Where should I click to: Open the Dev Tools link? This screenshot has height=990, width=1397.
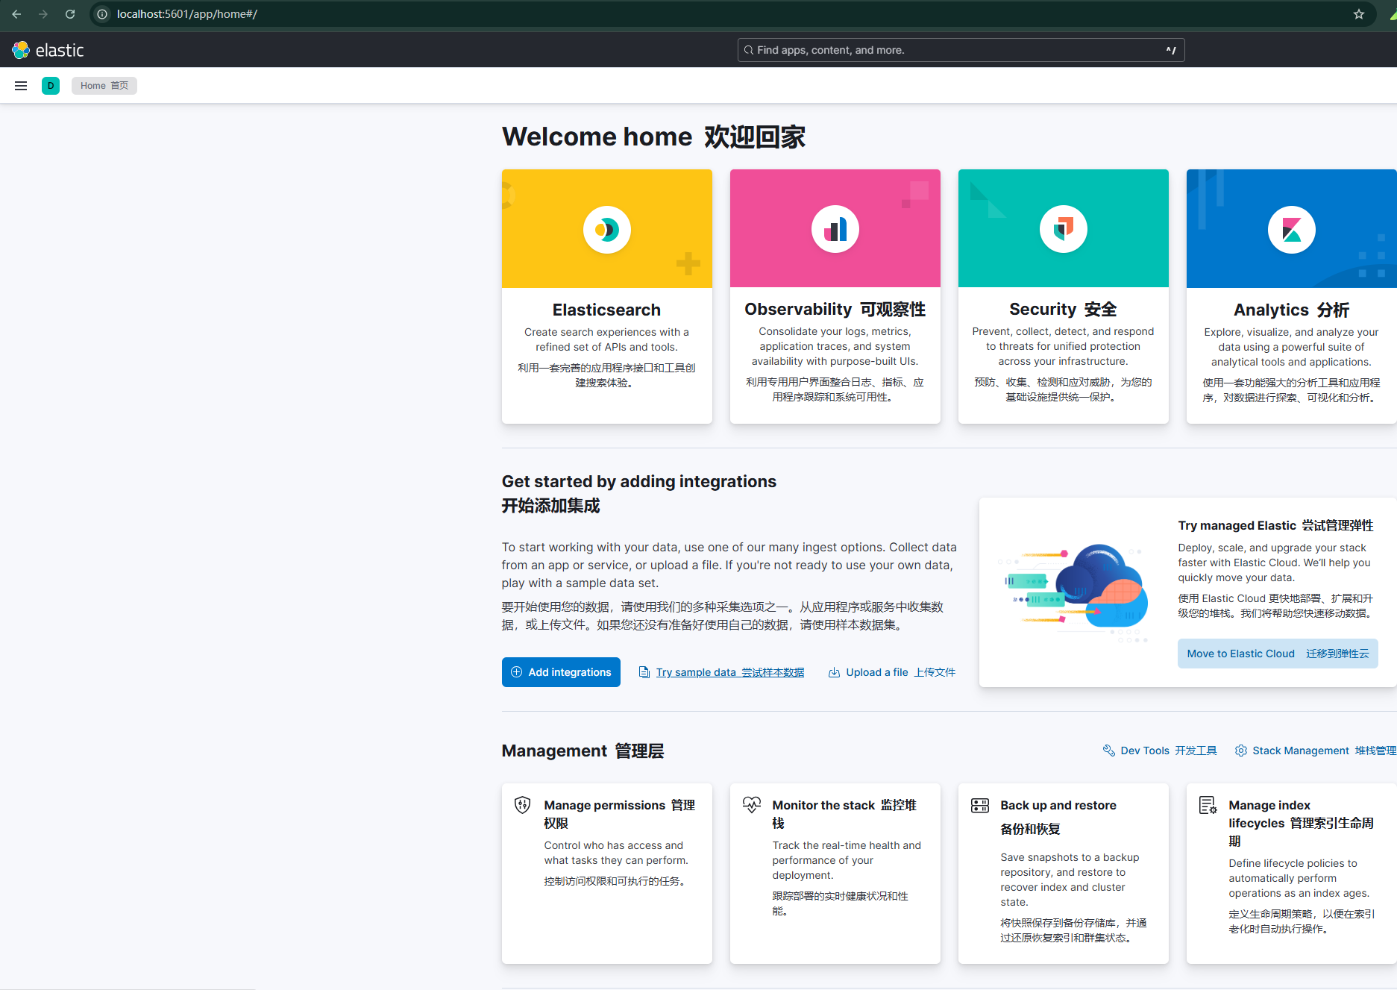pos(1160,751)
